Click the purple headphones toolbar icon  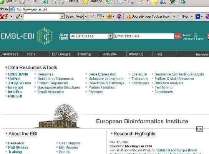click(119, 17)
